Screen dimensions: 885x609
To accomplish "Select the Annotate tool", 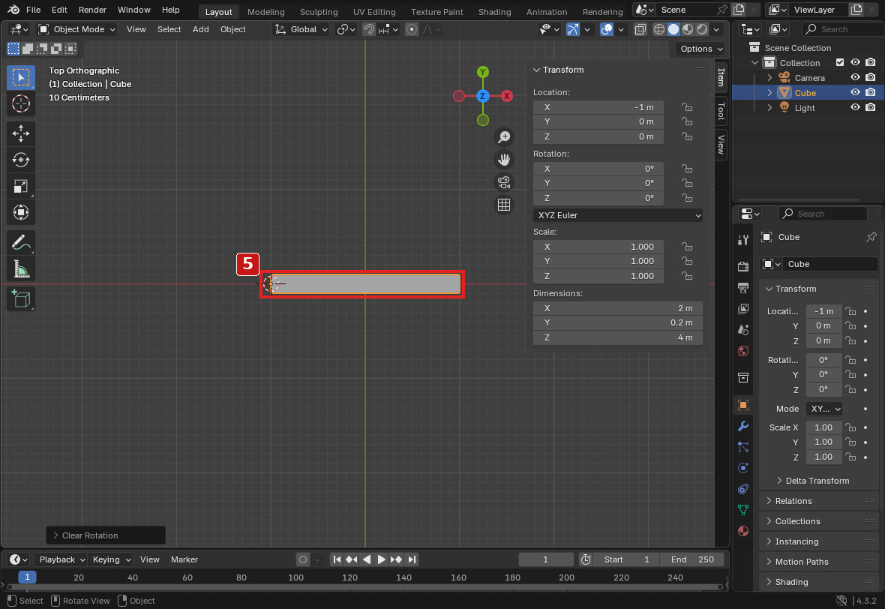I will [x=21, y=242].
